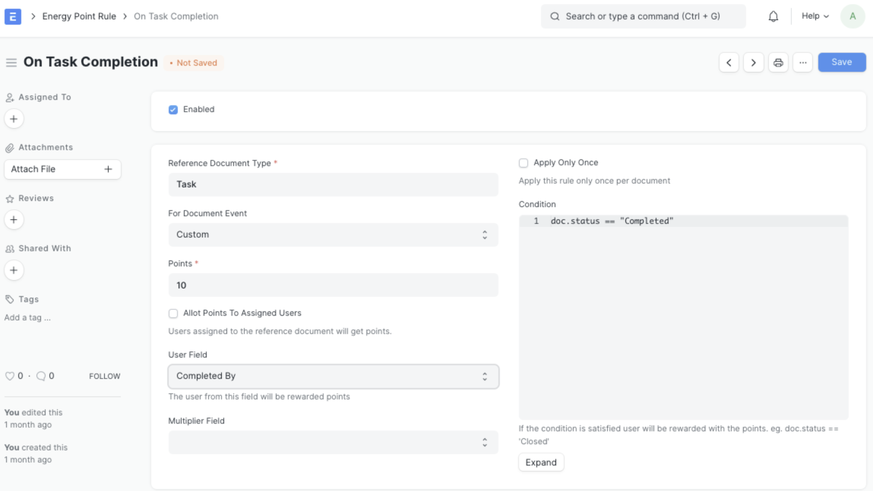
Task: Toggle the sidebar hamburger icon
Action: pos(11,62)
